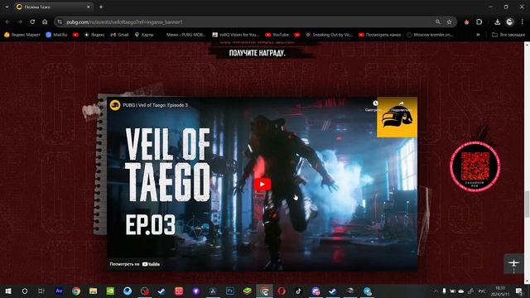Open the YouTube bookmark
Screen dimensions: 530x298
(277, 35)
